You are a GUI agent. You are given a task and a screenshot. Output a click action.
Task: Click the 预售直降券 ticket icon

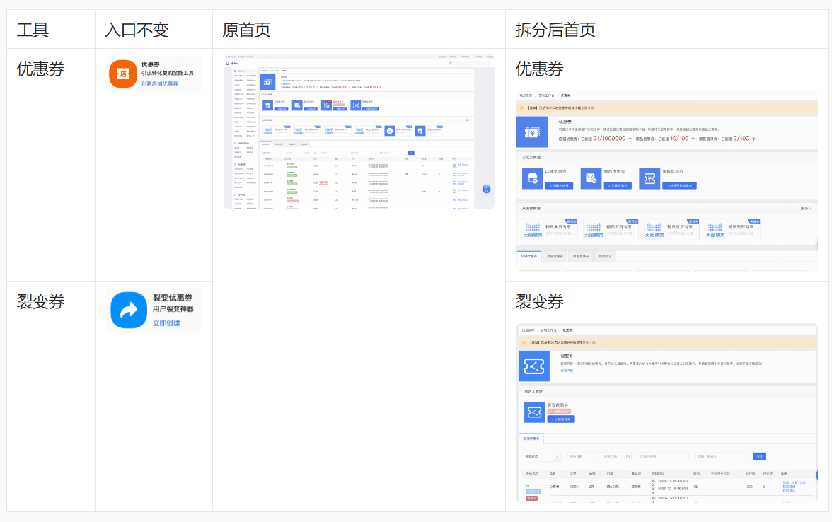coord(649,177)
